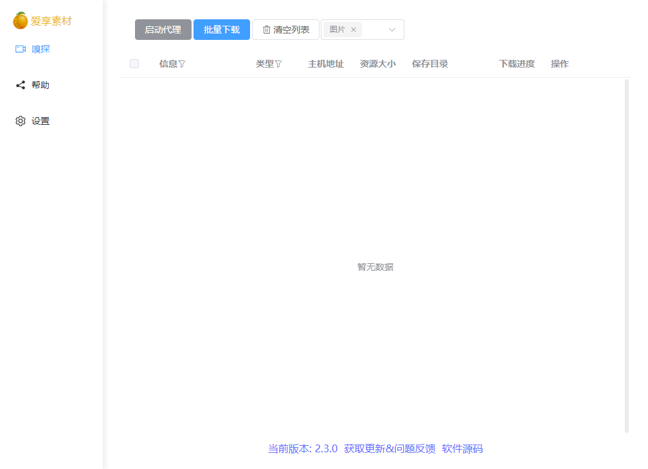Expand the resource type dropdown arrow
The height and width of the screenshot is (469, 648).
392,30
